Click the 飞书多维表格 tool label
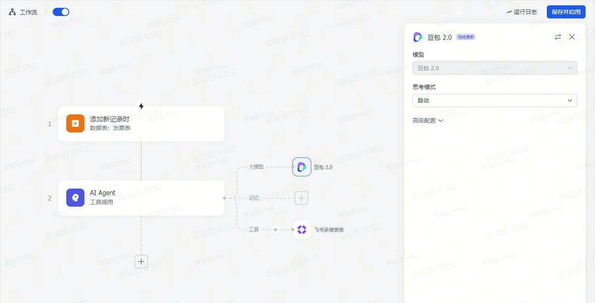 pyautogui.click(x=329, y=230)
